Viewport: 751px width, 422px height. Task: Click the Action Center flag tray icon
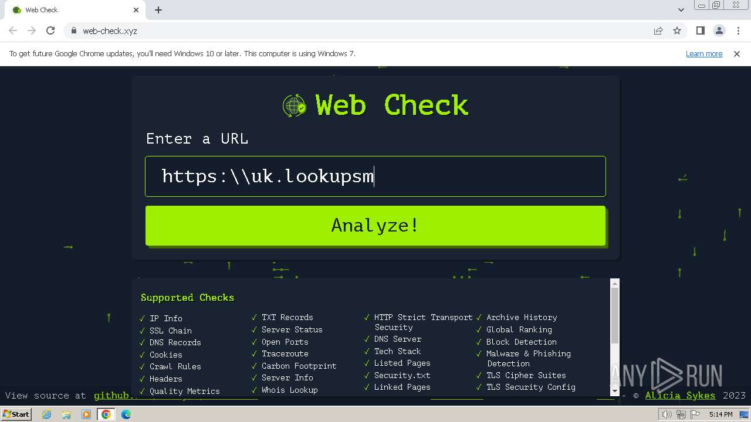(x=695, y=414)
